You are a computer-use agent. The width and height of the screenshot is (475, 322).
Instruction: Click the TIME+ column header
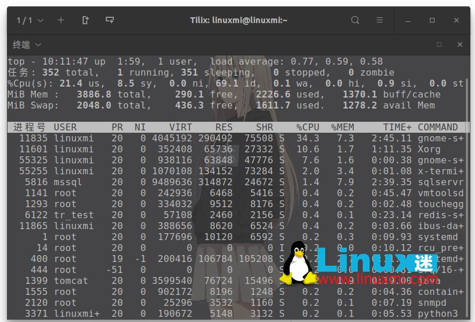397,127
